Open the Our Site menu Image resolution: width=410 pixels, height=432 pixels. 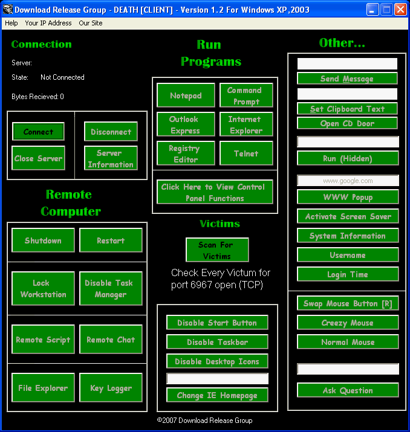point(91,23)
